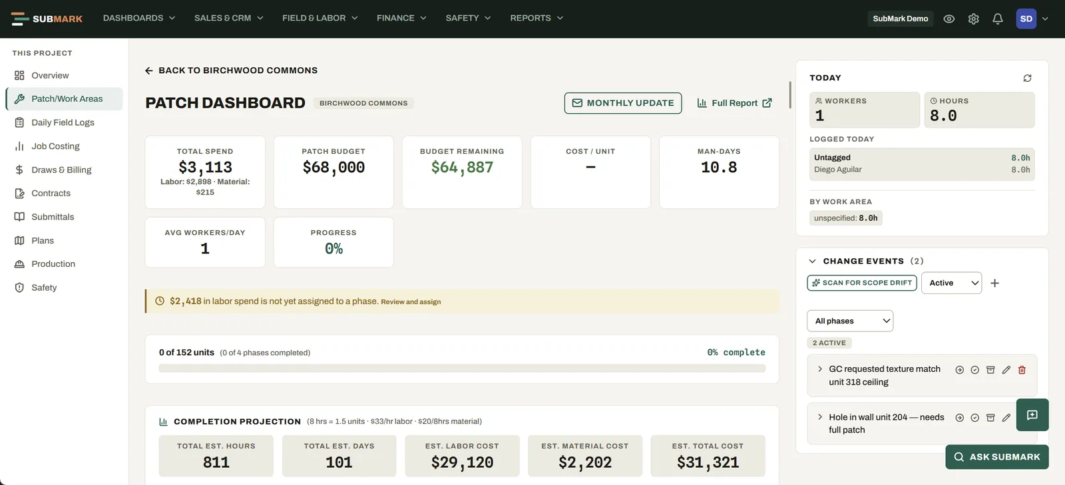Click the Plans map icon
1065x485 pixels.
point(19,240)
